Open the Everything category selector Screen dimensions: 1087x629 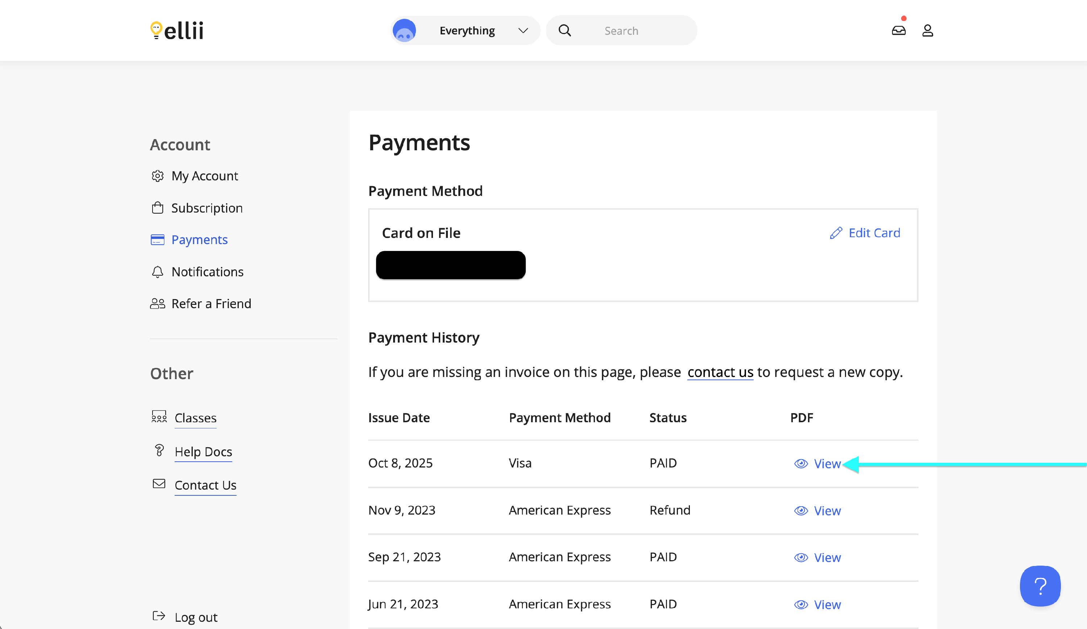(x=467, y=31)
